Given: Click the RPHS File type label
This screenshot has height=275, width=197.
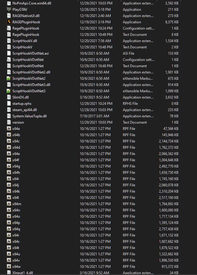Looking at the screenshot, I should pos(130,104).
